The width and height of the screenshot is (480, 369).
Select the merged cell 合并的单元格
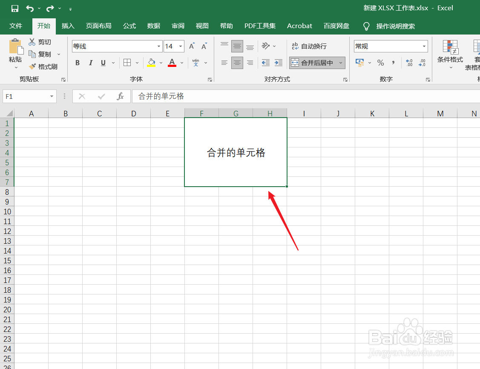pyautogui.click(x=236, y=152)
